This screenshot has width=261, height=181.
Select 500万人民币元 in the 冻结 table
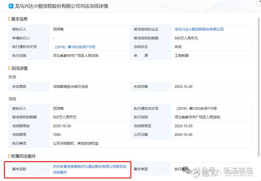pos(65,117)
